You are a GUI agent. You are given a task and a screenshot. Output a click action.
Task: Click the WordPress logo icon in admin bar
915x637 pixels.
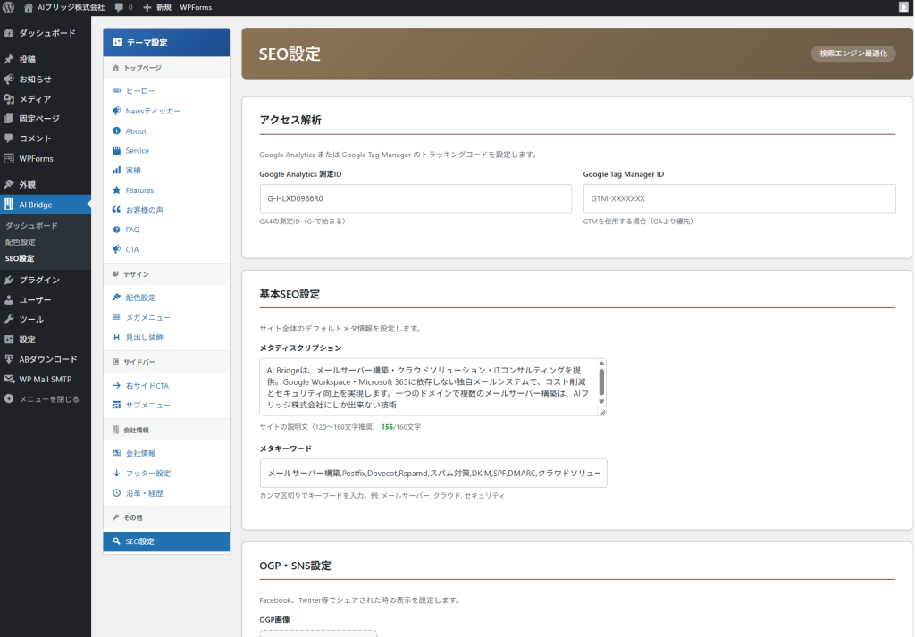[9, 7]
